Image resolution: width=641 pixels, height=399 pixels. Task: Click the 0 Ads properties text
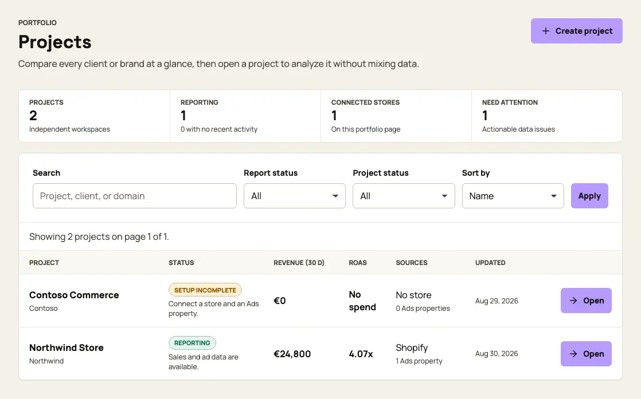[x=423, y=309]
